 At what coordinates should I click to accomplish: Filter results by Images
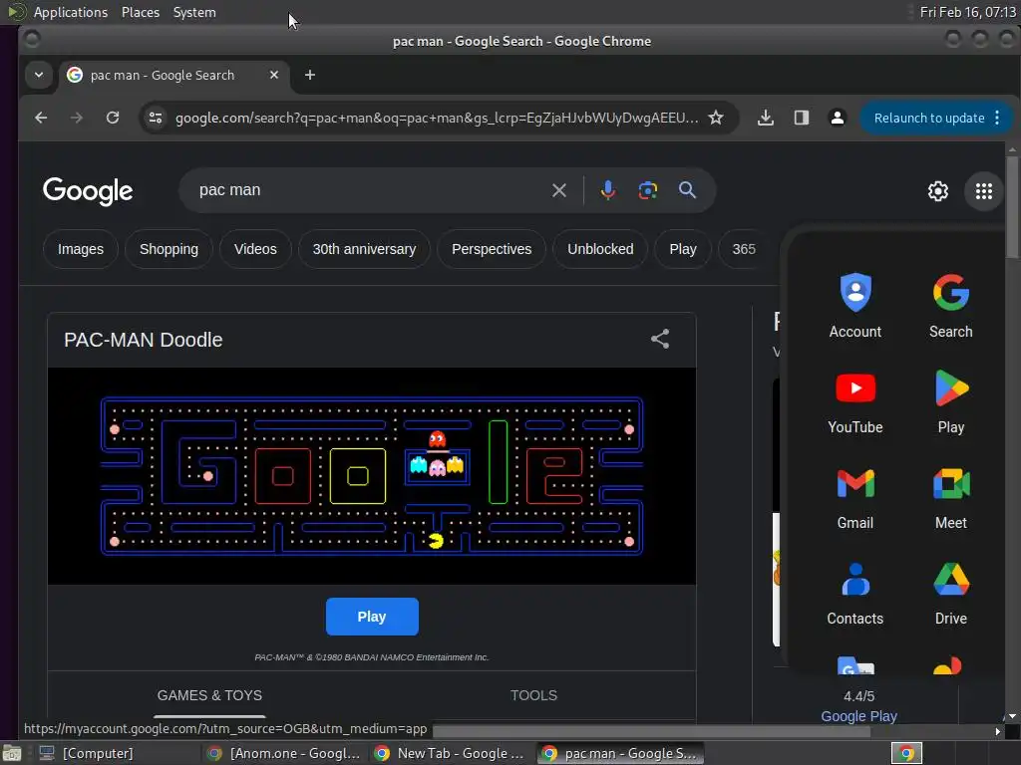point(81,249)
